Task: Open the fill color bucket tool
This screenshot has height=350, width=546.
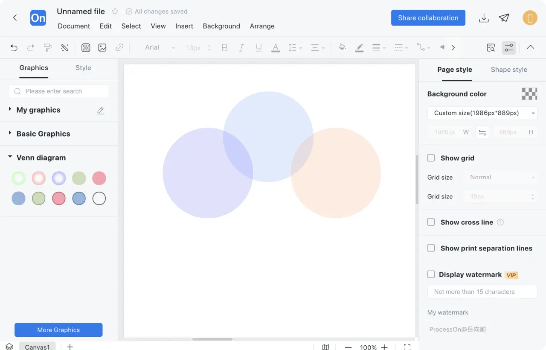Action: click(342, 47)
